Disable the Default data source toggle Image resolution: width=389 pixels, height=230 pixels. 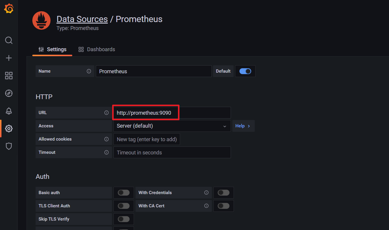click(245, 71)
